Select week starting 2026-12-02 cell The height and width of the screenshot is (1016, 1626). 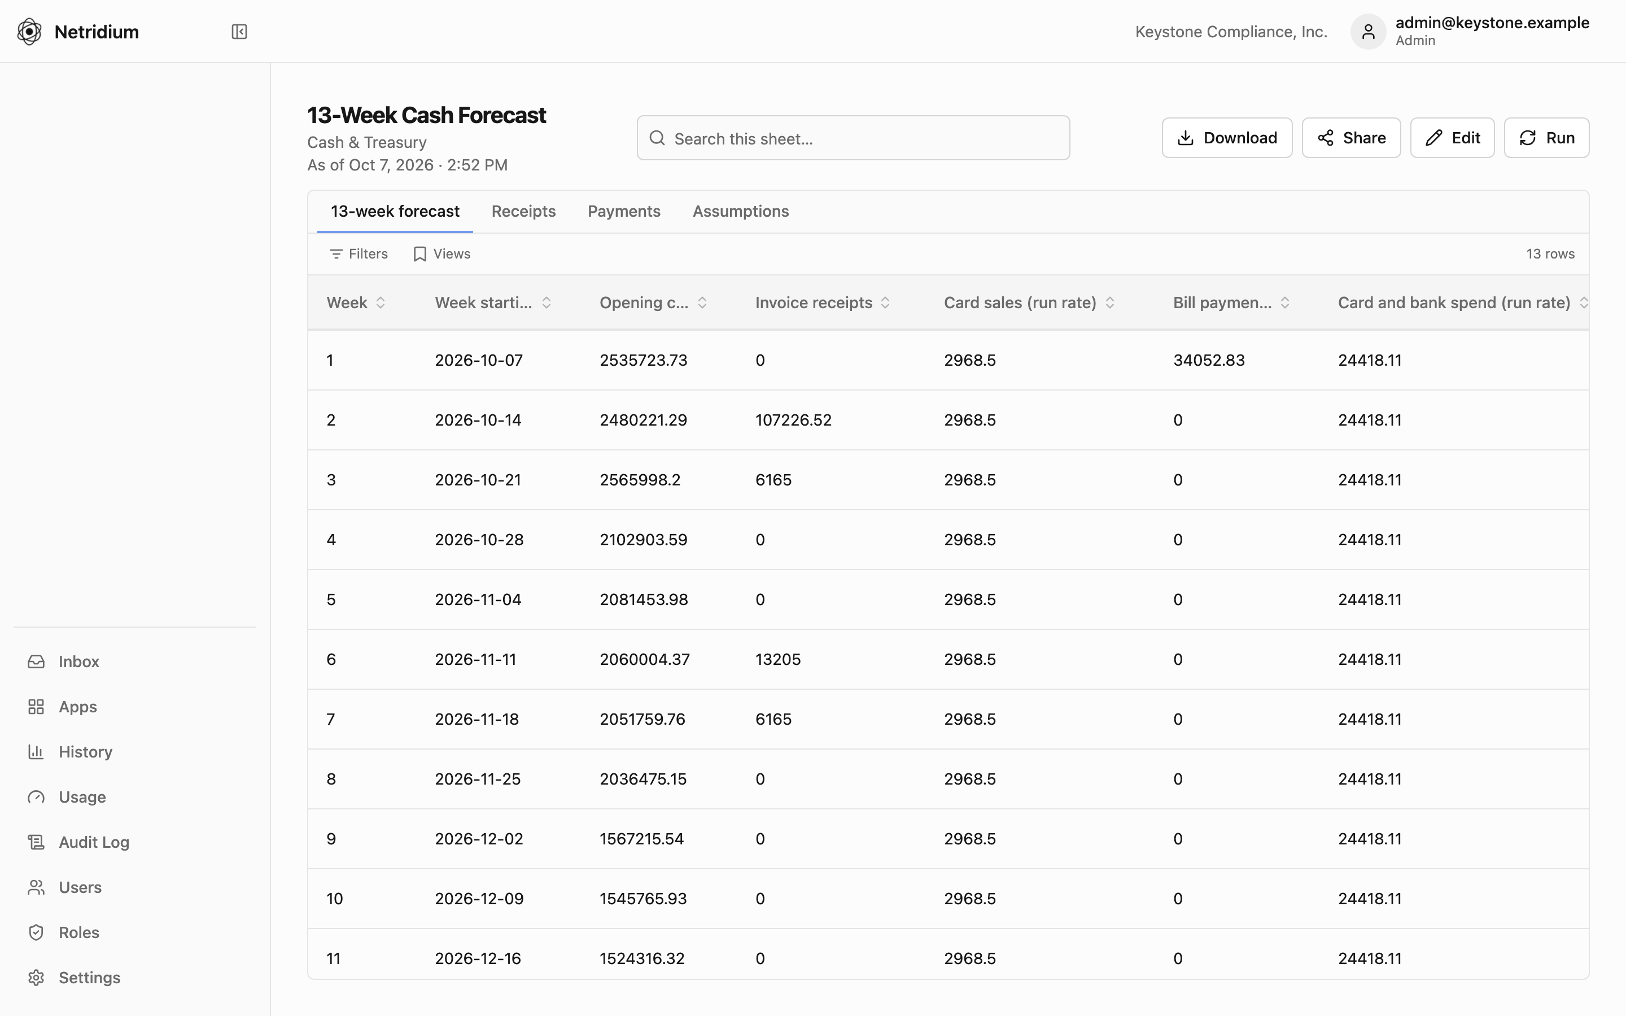click(478, 839)
